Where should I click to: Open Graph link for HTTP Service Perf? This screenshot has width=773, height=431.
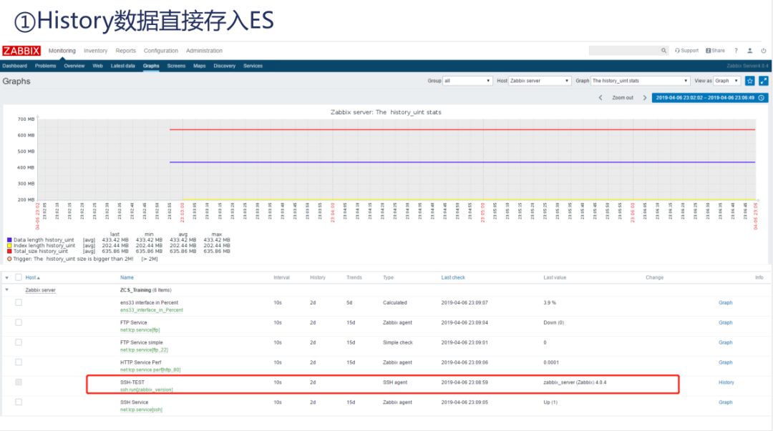point(725,362)
